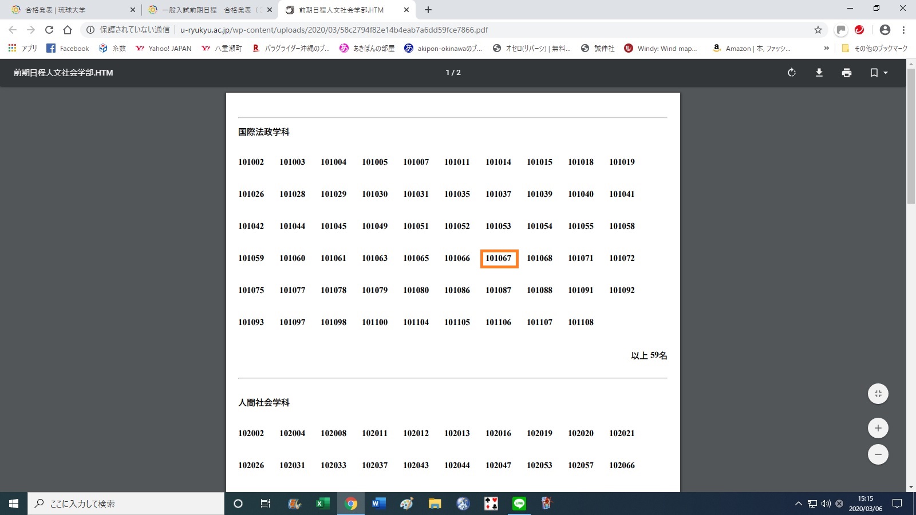This screenshot has width=916, height=515.
Task: Open the Chrome menu with three dots
Action: 903,30
